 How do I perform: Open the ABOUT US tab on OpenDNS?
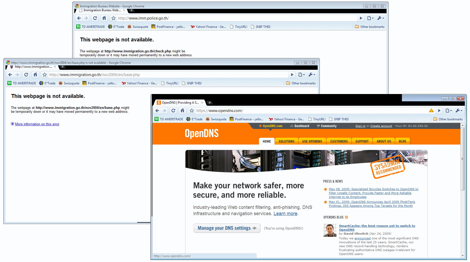click(384, 141)
